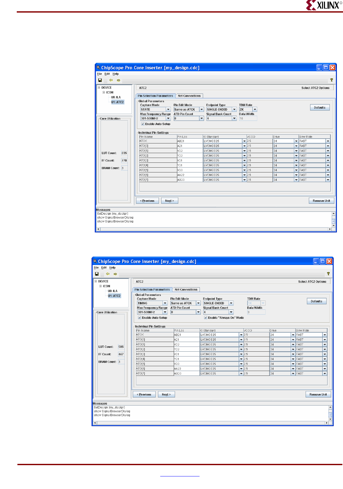Click Next > in the STATE-mode window

pyautogui.click(x=170, y=201)
